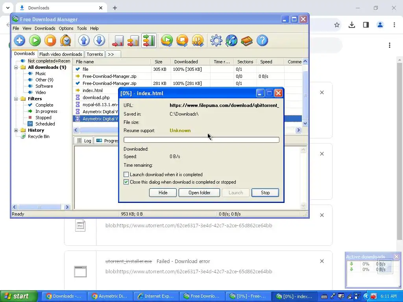Click the Windows start button

tap(19, 296)
